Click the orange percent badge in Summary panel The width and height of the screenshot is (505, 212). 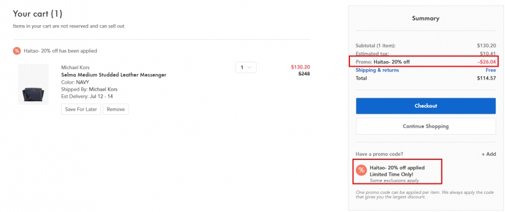coord(361,170)
